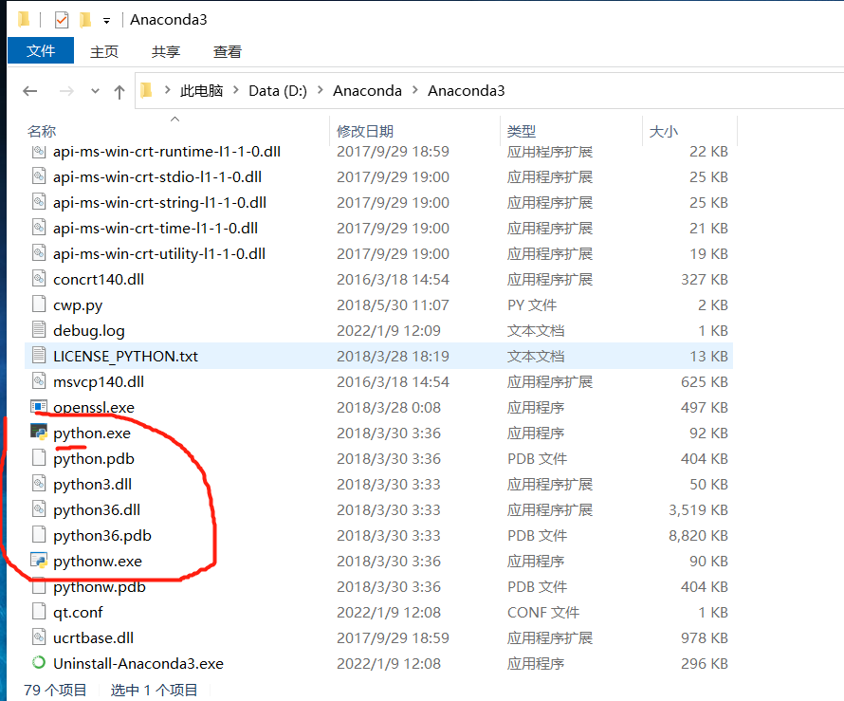Click the api-ms-win-crt-time dll icon
The height and width of the screenshot is (701, 844).
coord(39,228)
